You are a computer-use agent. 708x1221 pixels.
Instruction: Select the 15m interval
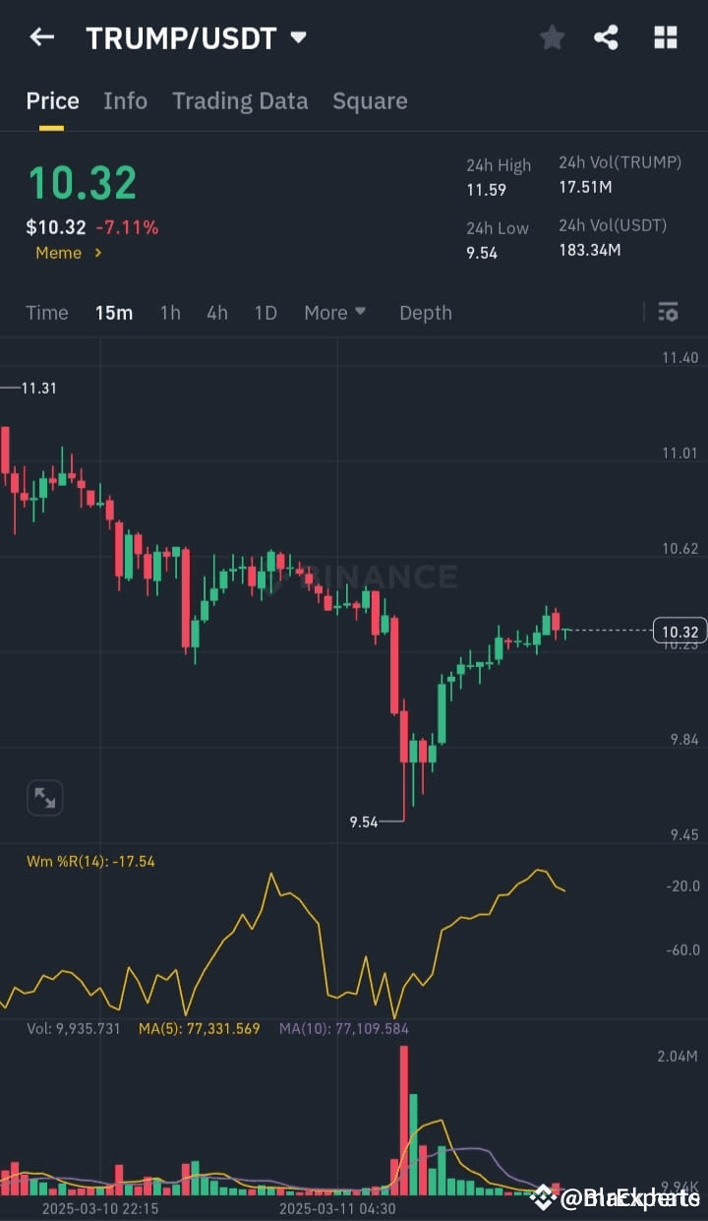pyautogui.click(x=114, y=313)
